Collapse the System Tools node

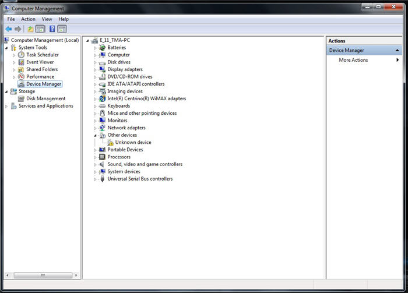coord(6,48)
